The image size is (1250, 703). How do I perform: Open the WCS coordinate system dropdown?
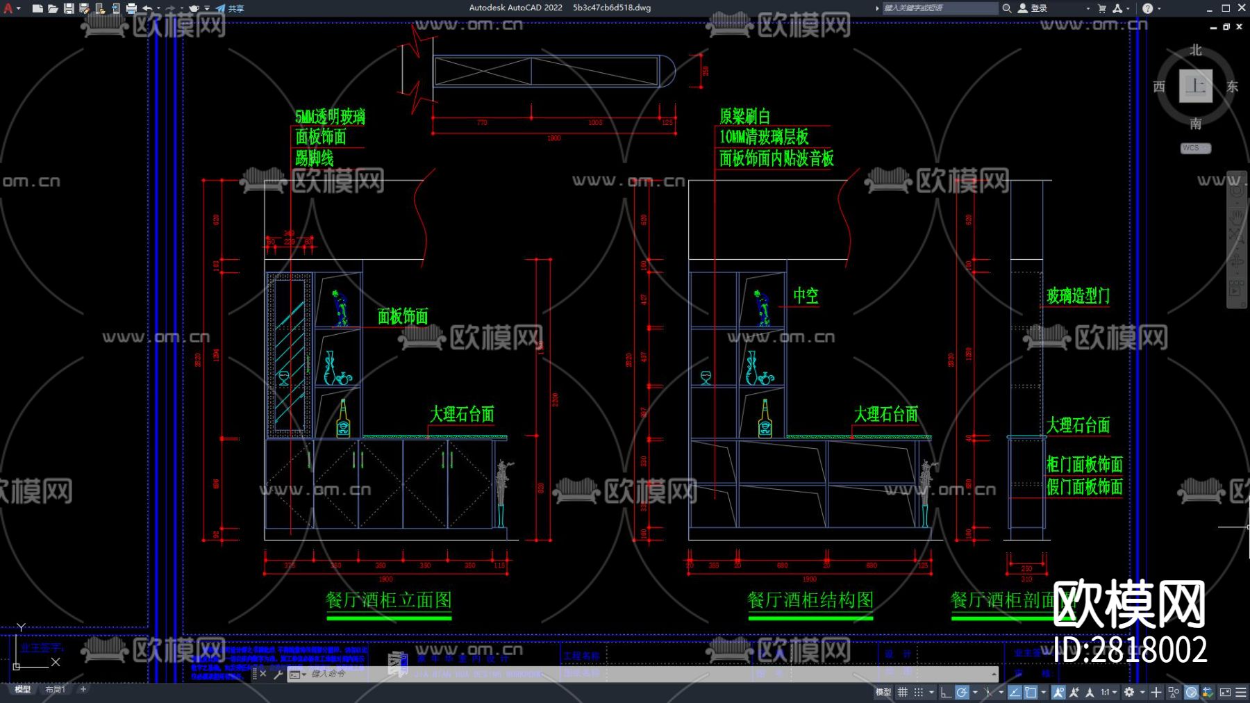tap(1196, 148)
